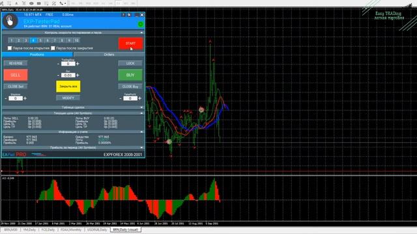Screen dimensions: 417x234
Task: Set testing speed to 2
Action: (x=19, y=40)
